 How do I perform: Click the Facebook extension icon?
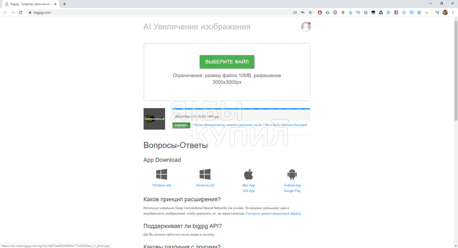pyautogui.click(x=396, y=12)
